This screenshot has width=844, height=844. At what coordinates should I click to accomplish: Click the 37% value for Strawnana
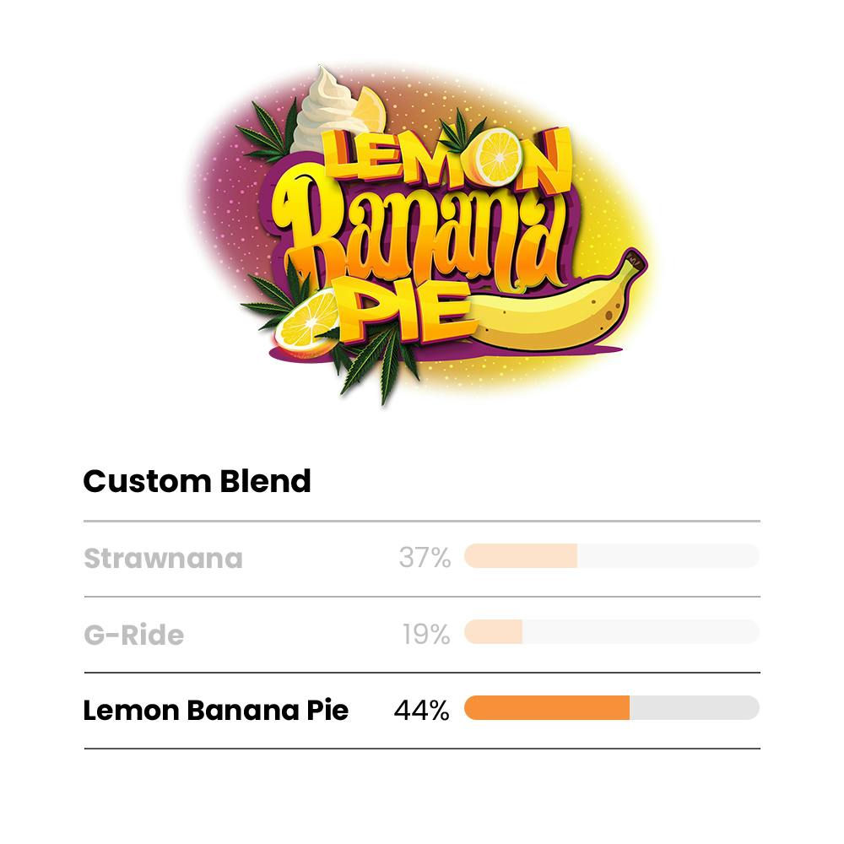point(425,558)
